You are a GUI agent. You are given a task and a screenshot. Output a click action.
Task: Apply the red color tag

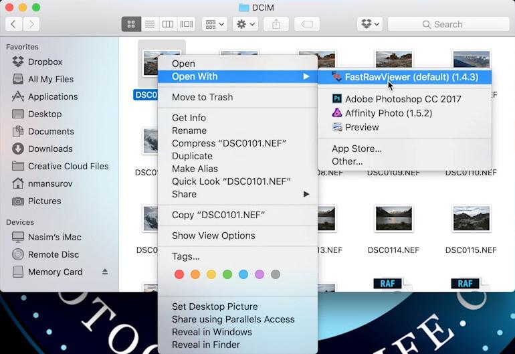(179, 274)
